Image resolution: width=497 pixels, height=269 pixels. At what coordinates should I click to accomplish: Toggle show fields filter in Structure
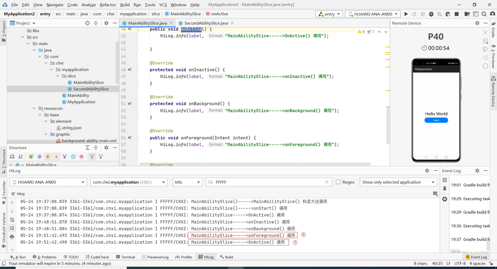tap(48, 157)
